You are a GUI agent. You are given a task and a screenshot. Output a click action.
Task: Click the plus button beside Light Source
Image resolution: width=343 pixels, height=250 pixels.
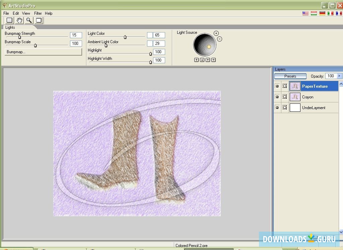216,33
